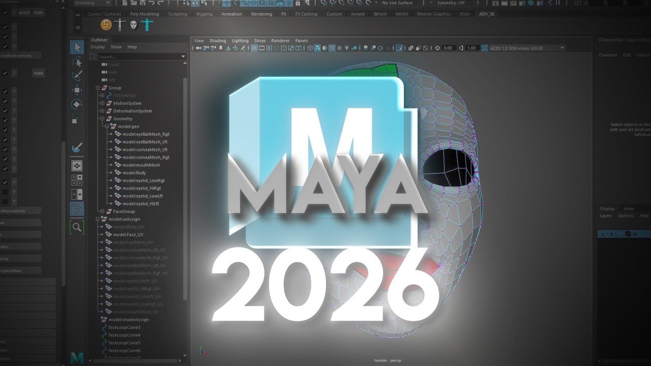651x366 pixels.
Task: Click the No Live Surface field
Action: tap(399, 3)
